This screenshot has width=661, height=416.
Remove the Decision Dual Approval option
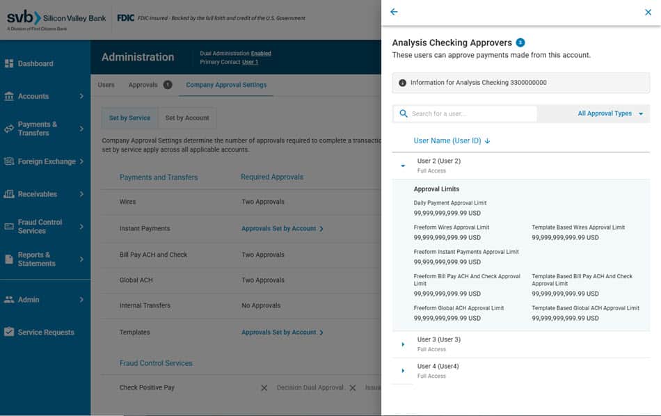(353, 387)
